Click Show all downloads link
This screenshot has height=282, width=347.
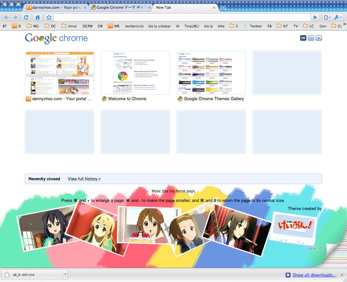coord(314,275)
